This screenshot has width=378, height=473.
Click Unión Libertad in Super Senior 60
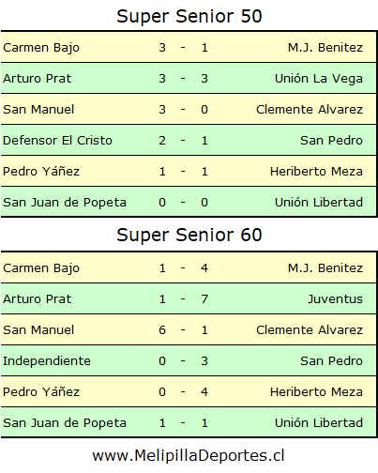point(319,423)
